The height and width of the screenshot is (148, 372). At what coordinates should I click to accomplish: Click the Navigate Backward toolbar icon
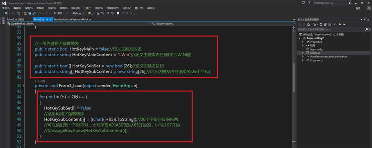pyautogui.click(x=6, y=13)
